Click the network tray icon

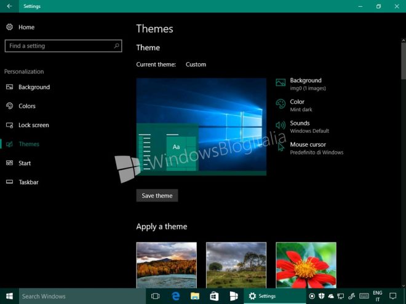pos(341,296)
